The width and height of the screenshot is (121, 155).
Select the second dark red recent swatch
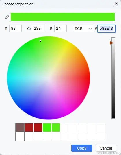click(x=38, y=128)
